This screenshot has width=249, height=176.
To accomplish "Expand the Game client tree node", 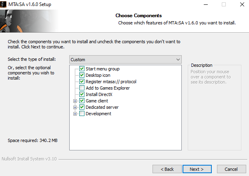I will point(75,101).
